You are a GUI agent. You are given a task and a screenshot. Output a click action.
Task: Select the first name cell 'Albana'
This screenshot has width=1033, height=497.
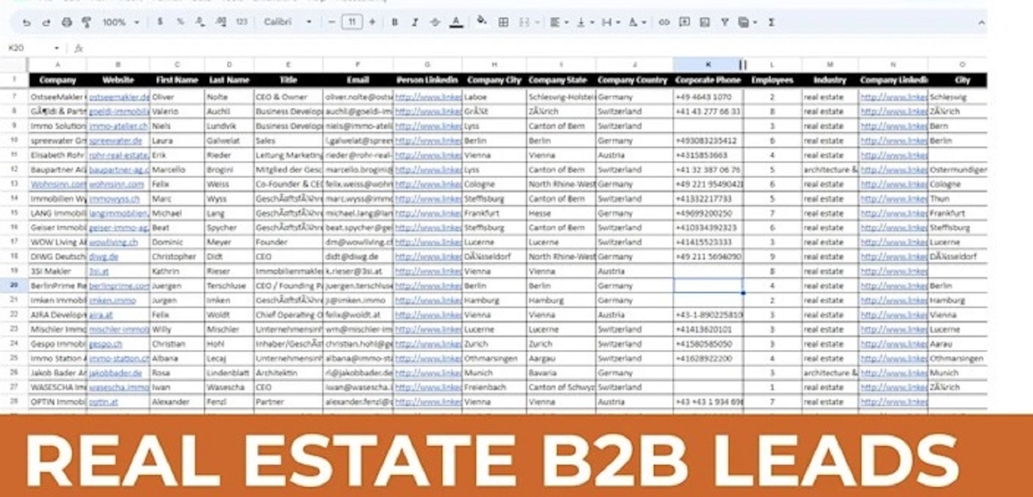click(176, 358)
